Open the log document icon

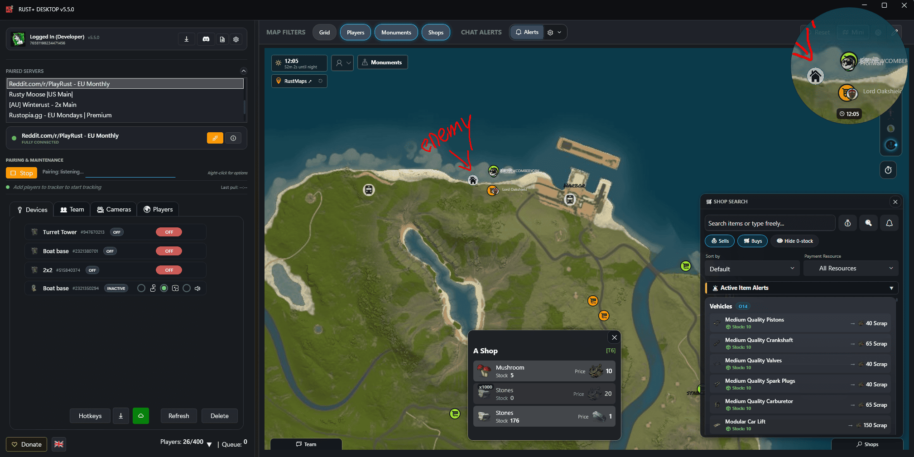tap(222, 39)
